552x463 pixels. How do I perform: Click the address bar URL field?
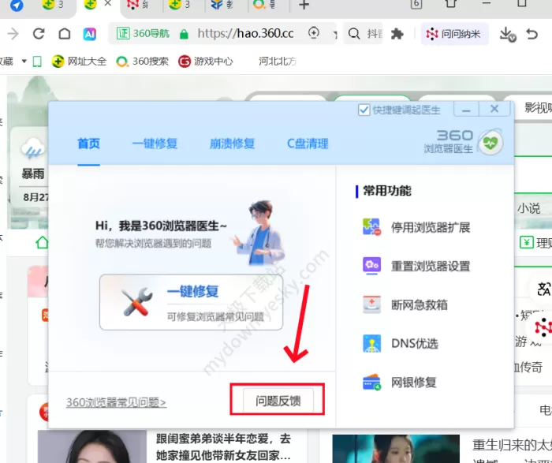[245, 33]
